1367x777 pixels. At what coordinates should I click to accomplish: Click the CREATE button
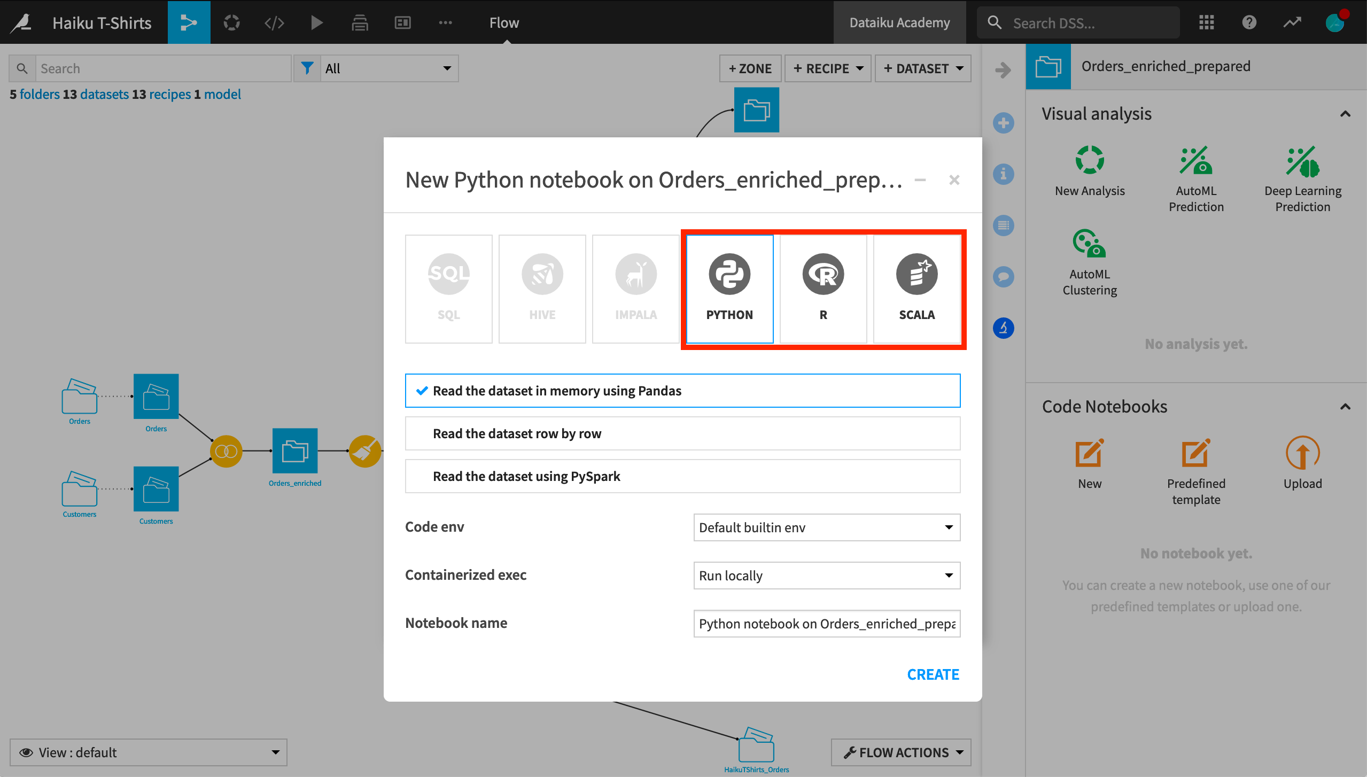tap(933, 674)
